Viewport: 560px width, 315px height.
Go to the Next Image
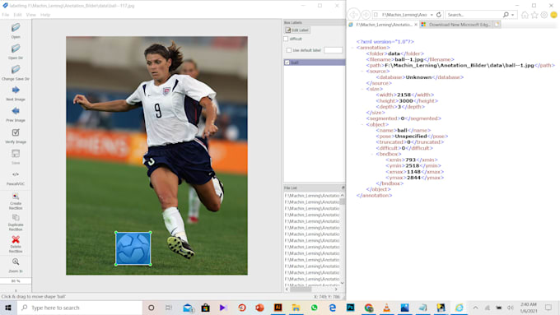pos(16,90)
